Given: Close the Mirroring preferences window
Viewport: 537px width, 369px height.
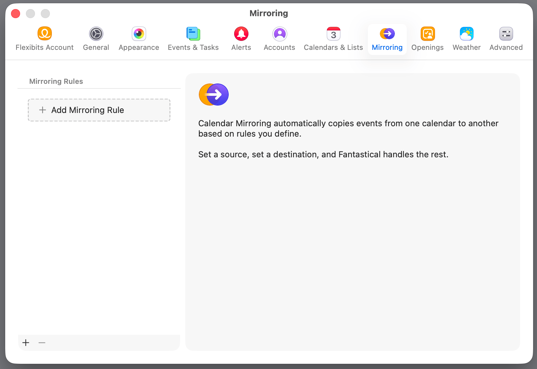Looking at the screenshot, I should coord(16,14).
